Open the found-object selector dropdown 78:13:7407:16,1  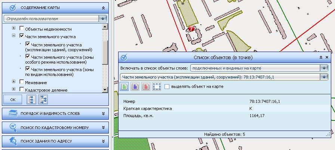pos(324,77)
